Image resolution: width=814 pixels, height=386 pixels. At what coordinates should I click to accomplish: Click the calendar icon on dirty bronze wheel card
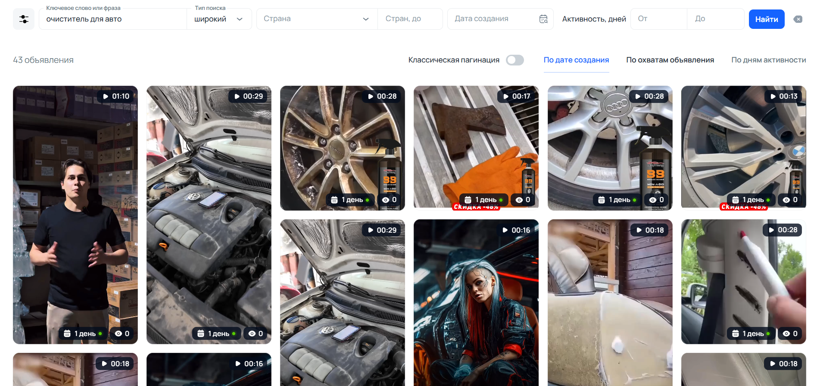point(334,200)
